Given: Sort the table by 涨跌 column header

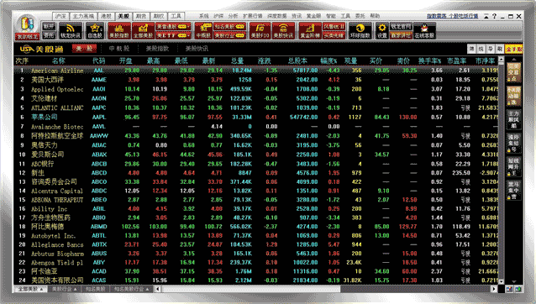Looking at the screenshot, I should pyautogui.click(x=265, y=60).
